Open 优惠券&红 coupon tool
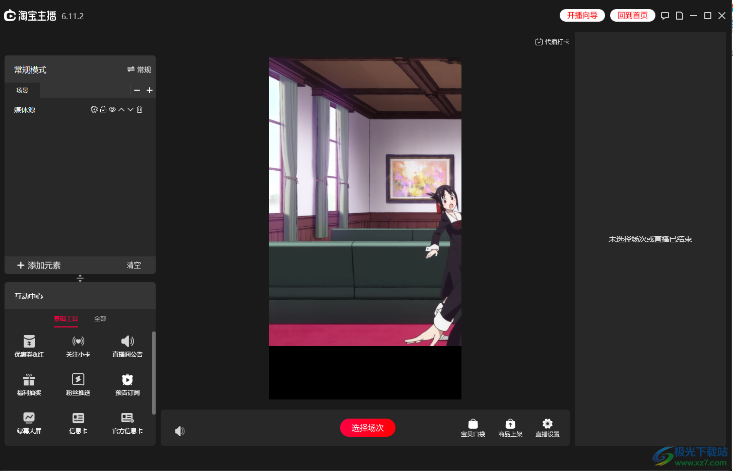The width and height of the screenshot is (733, 471). tap(29, 346)
